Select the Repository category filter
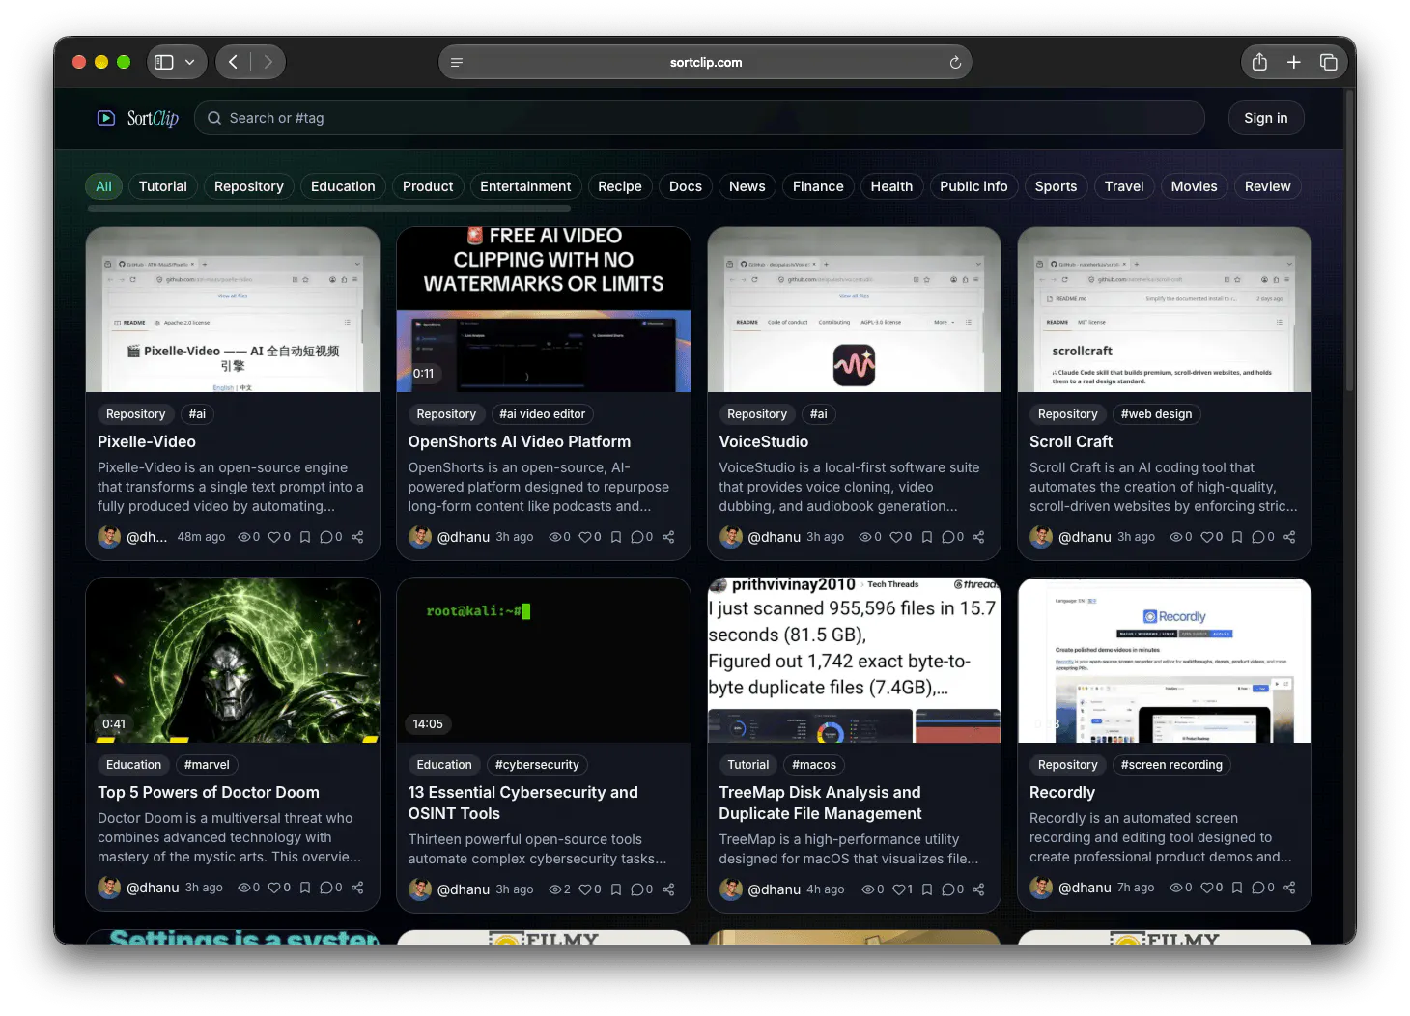 click(x=249, y=186)
